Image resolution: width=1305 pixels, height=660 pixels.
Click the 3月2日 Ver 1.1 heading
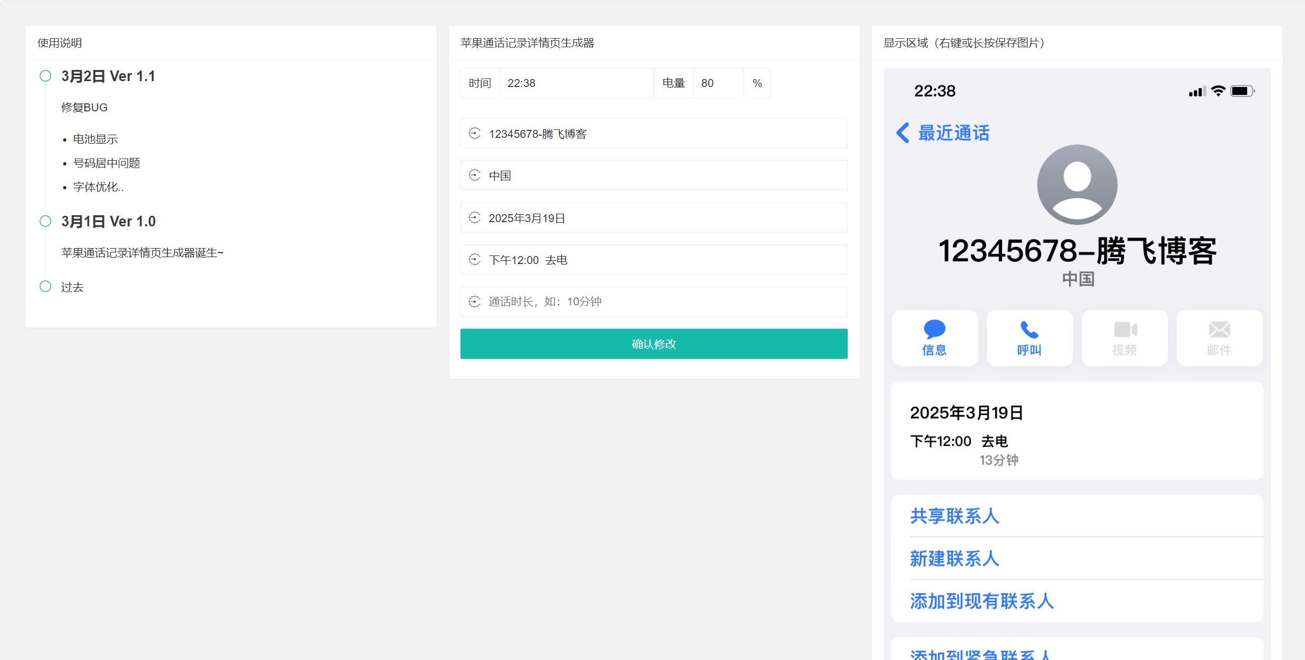click(108, 76)
